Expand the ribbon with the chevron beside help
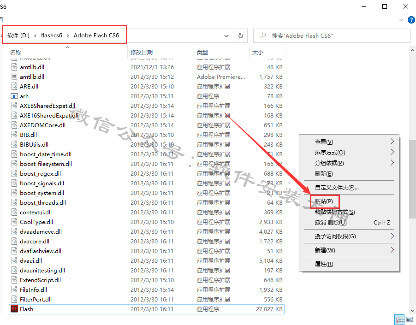The height and width of the screenshot is (325, 416). click(x=401, y=20)
